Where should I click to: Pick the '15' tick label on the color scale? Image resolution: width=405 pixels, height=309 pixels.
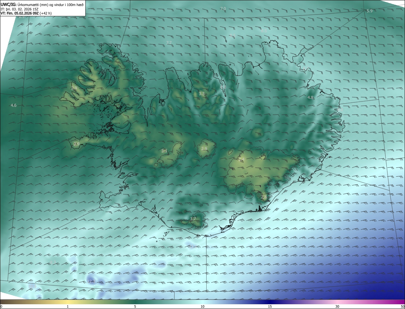pos(270,306)
